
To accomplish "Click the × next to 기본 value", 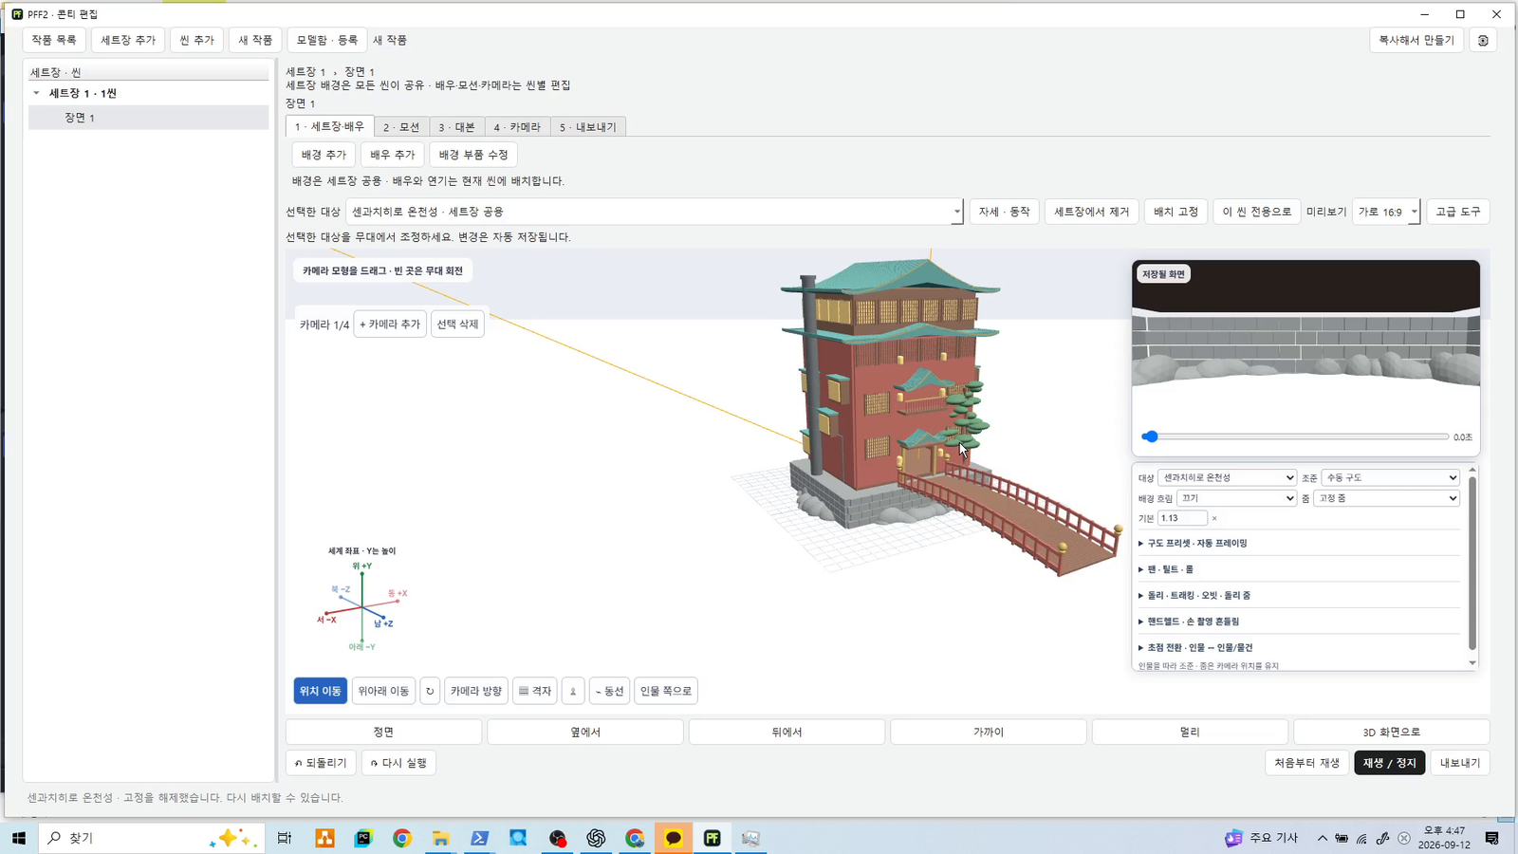I will click(x=1214, y=518).
